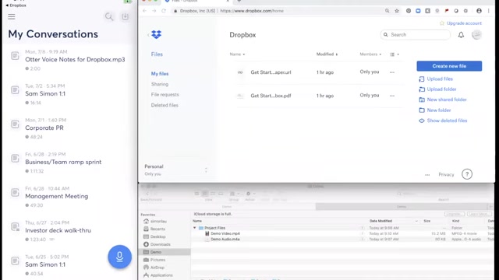Bookmark the page with star icon
Viewport: 499px width, 280px height.
397,11
